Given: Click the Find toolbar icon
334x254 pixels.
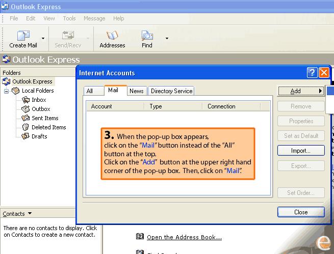Looking at the screenshot, I should click(147, 36).
